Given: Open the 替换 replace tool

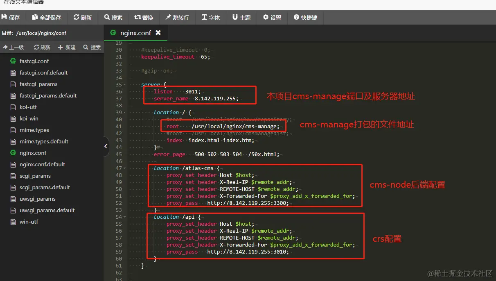Looking at the screenshot, I should pos(144,18).
